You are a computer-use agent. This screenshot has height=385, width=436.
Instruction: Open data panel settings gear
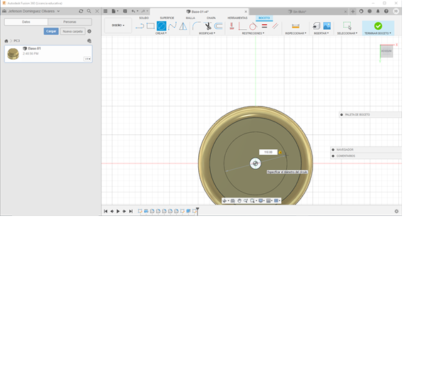[89, 31]
